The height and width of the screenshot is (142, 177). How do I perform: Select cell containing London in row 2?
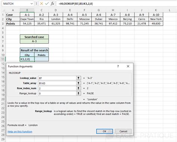click(x=56, y=19)
